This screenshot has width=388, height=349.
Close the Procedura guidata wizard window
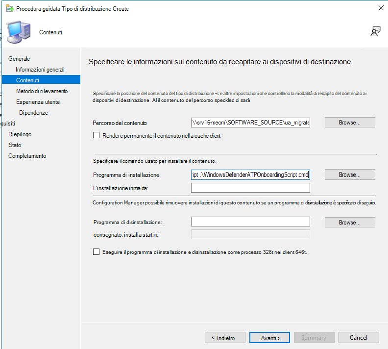point(381,8)
